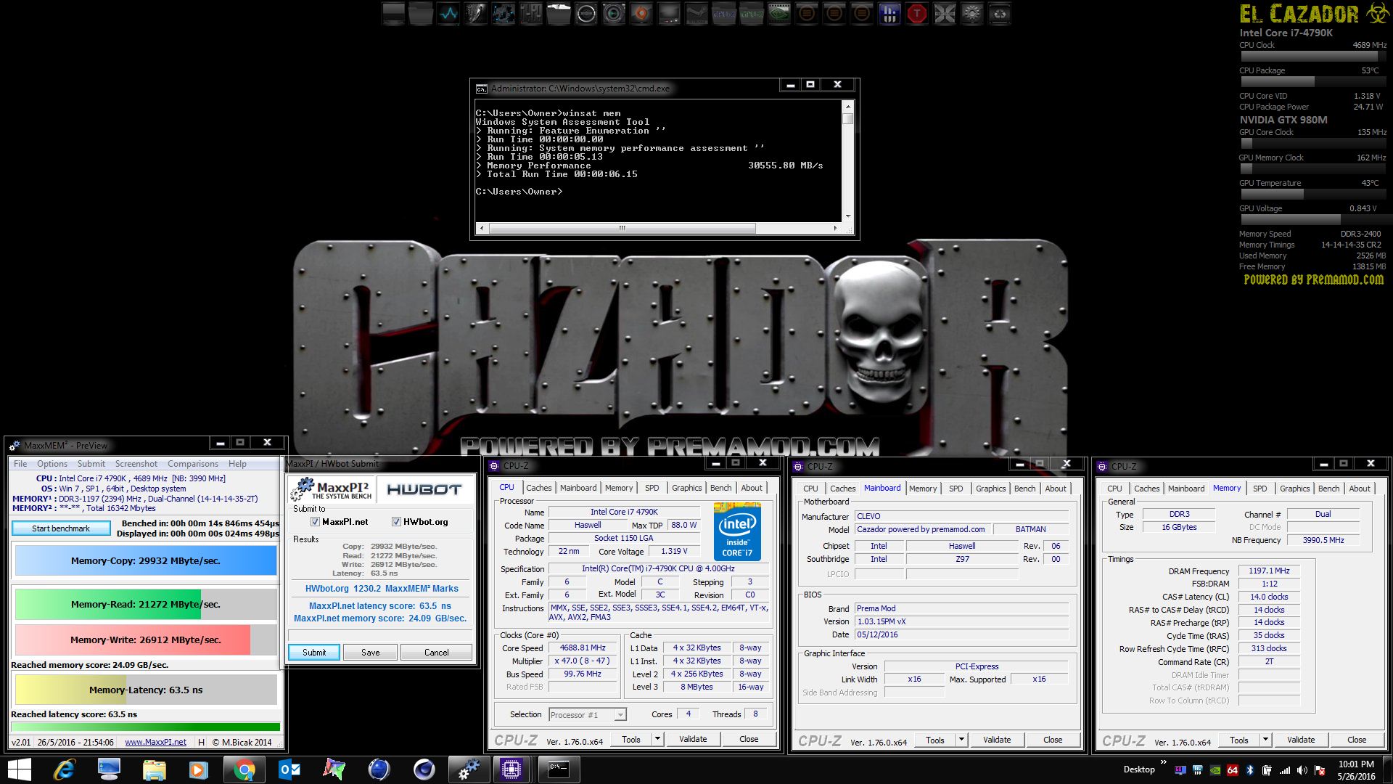
Task: Open the volume speaker tray icon
Action: [x=1302, y=770]
